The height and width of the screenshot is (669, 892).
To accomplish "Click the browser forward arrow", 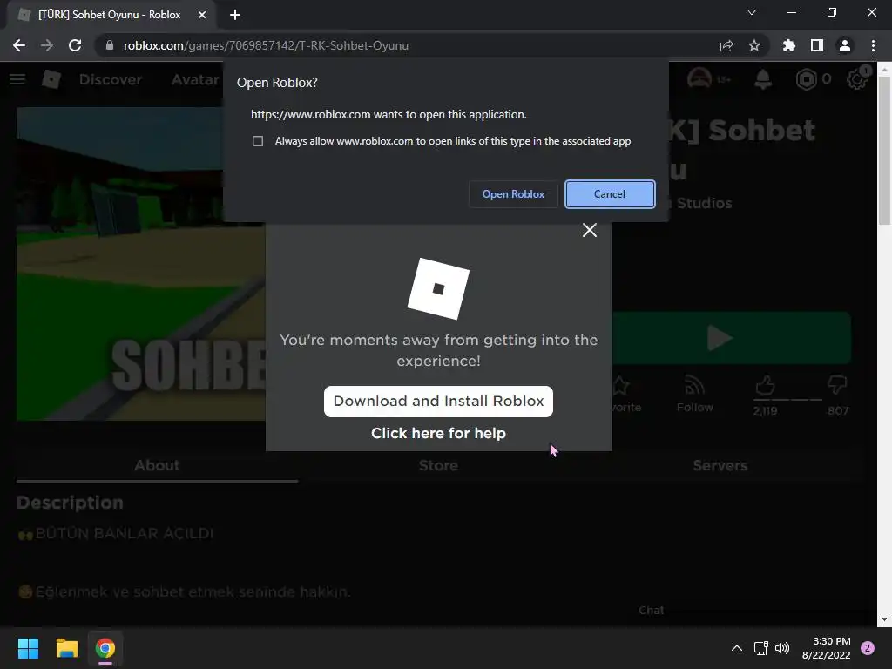I will point(47,45).
